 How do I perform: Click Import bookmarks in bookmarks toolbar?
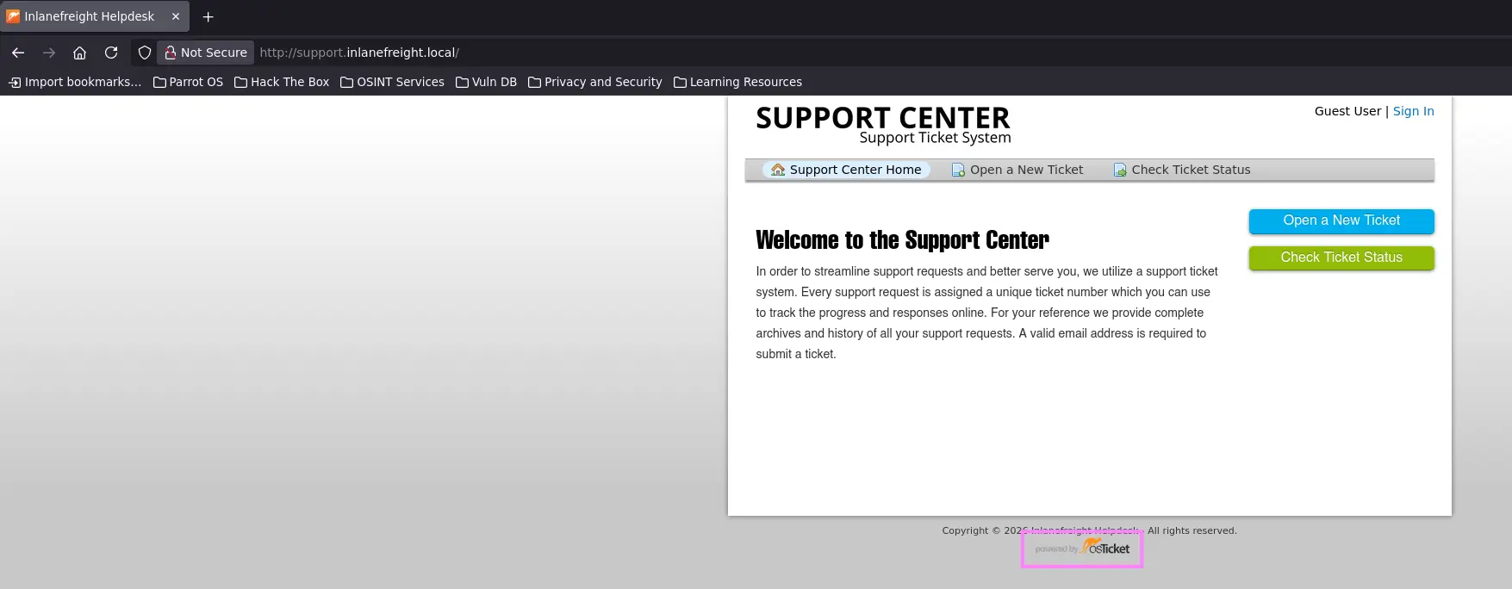[x=75, y=82]
